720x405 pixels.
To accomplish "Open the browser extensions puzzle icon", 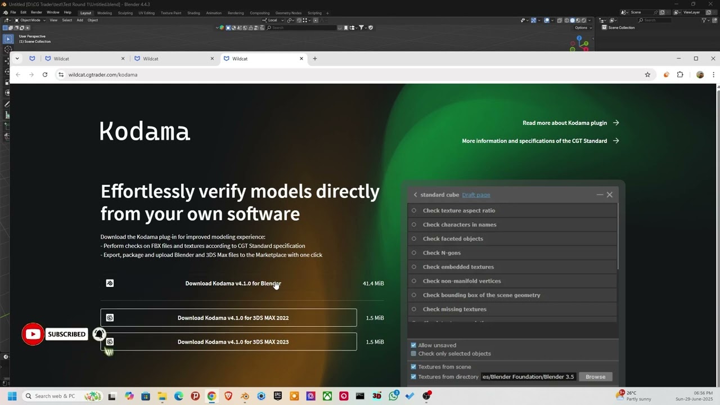I will click(680, 74).
